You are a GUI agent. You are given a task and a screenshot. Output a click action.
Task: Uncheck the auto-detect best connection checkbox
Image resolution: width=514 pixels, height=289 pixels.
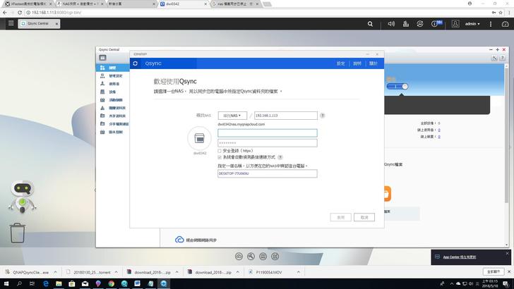pyautogui.click(x=220, y=157)
